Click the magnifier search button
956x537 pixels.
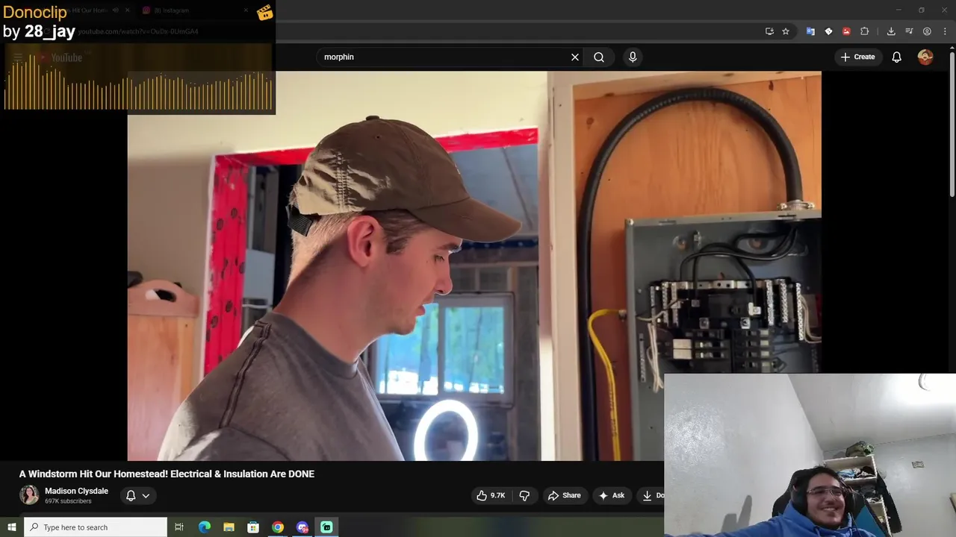[x=599, y=57]
